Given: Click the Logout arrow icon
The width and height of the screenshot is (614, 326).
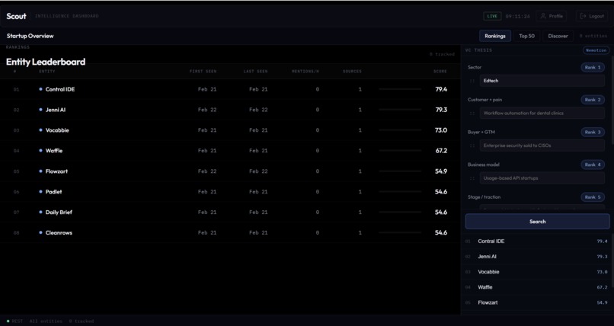Looking at the screenshot, I should click(583, 16).
